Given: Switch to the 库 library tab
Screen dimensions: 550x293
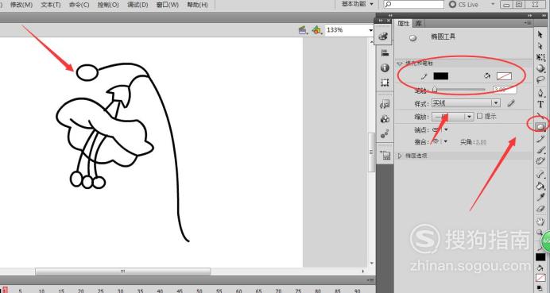Looking at the screenshot, I should pyautogui.click(x=418, y=24).
